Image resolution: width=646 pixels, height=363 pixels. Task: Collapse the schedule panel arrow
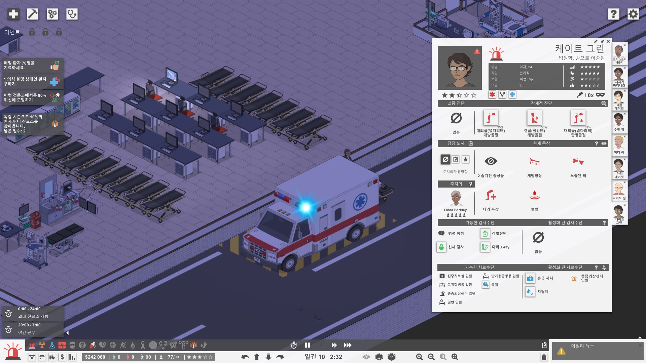[67, 333]
